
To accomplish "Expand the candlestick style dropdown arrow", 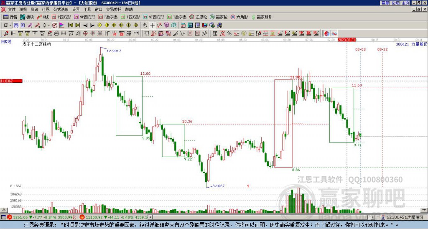I will (49, 25).
